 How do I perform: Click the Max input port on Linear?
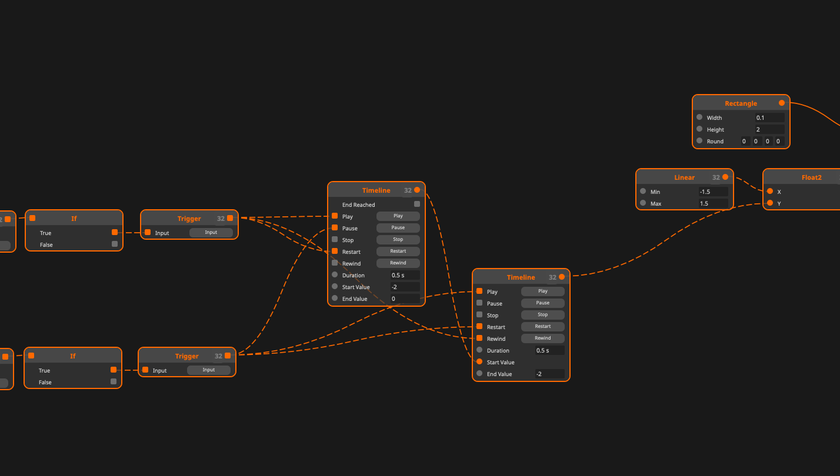click(x=643, y=203)
